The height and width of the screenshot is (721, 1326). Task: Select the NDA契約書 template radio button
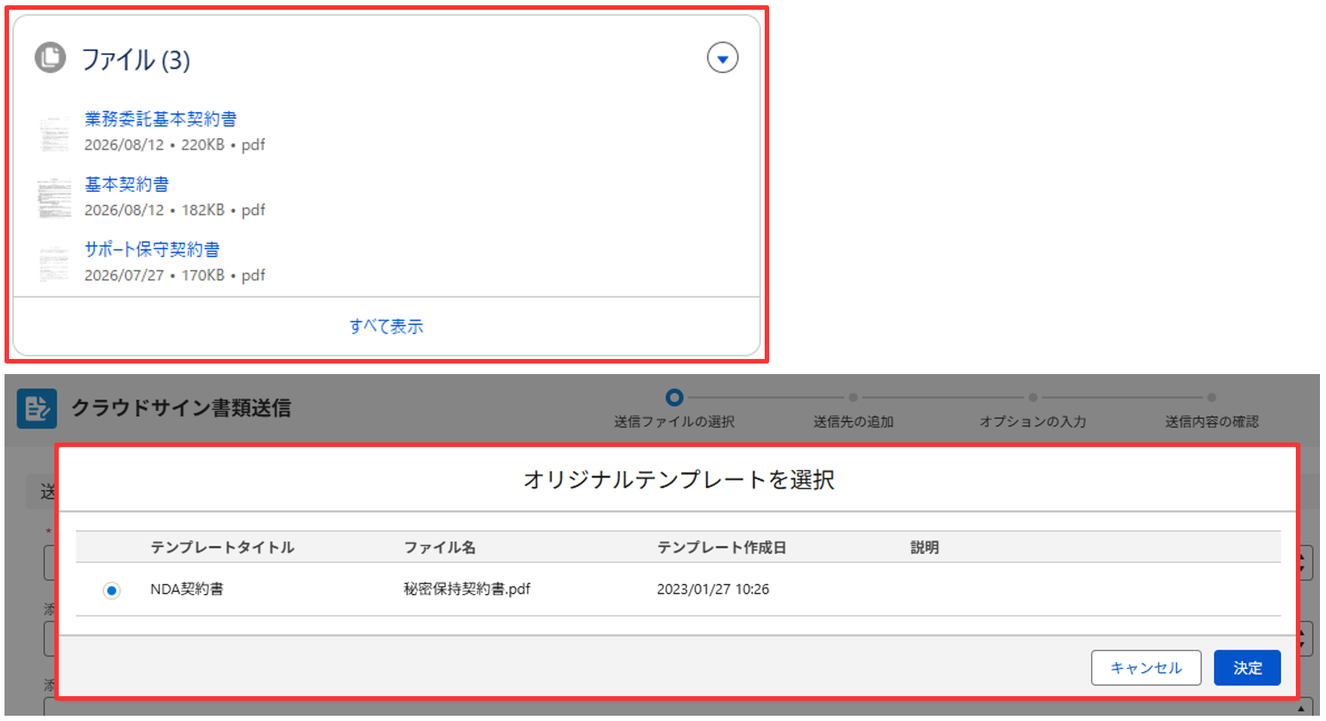tap(112, 590)
